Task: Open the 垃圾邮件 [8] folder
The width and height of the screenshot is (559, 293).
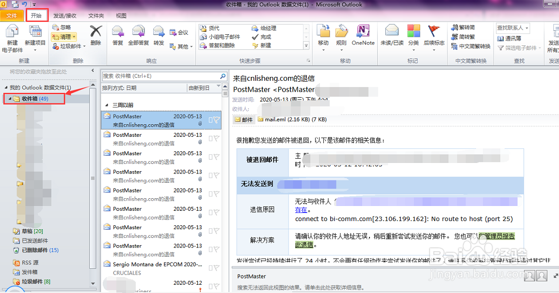Action: pyautogui.click(x=32, y=281)
